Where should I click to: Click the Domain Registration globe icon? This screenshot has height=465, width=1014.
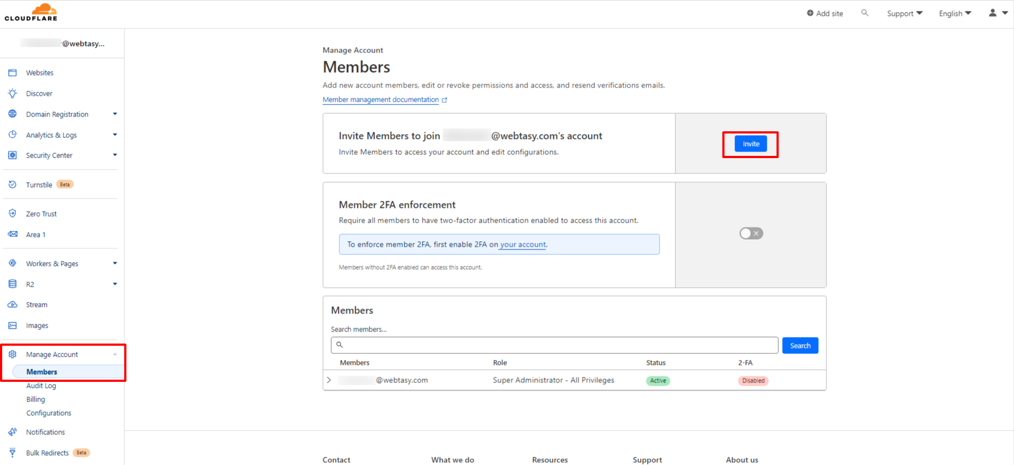point(13,114)
